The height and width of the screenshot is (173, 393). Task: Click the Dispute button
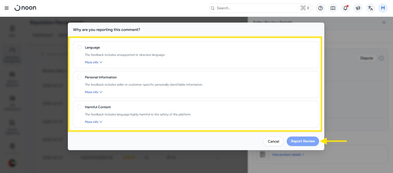coord(366,58)
